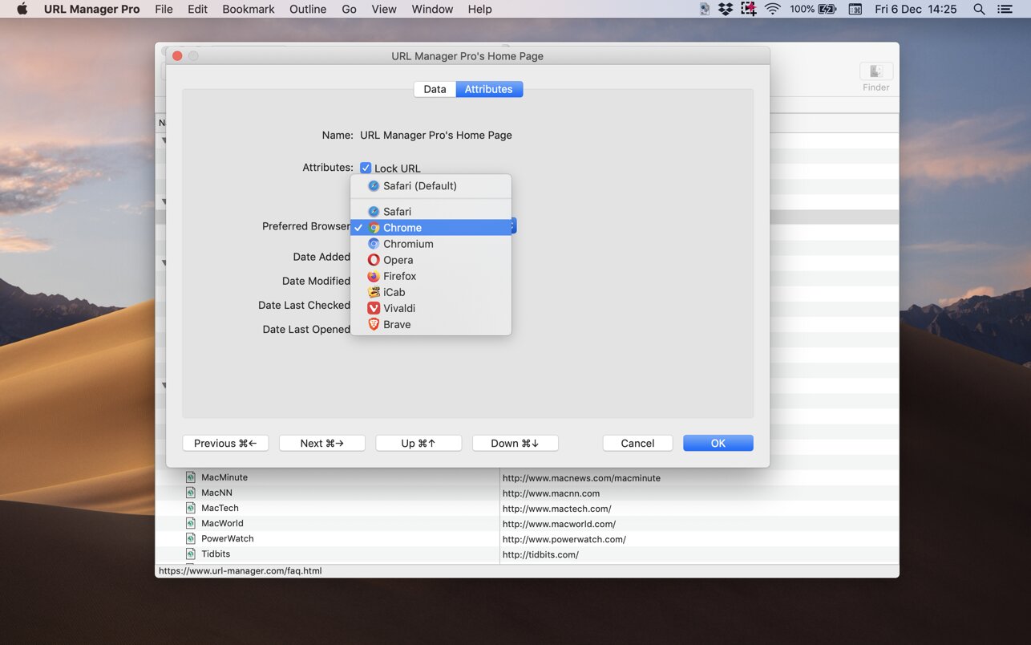Pick the iCab browser icon
The image size is (1031, 645).
click(374, 292)
